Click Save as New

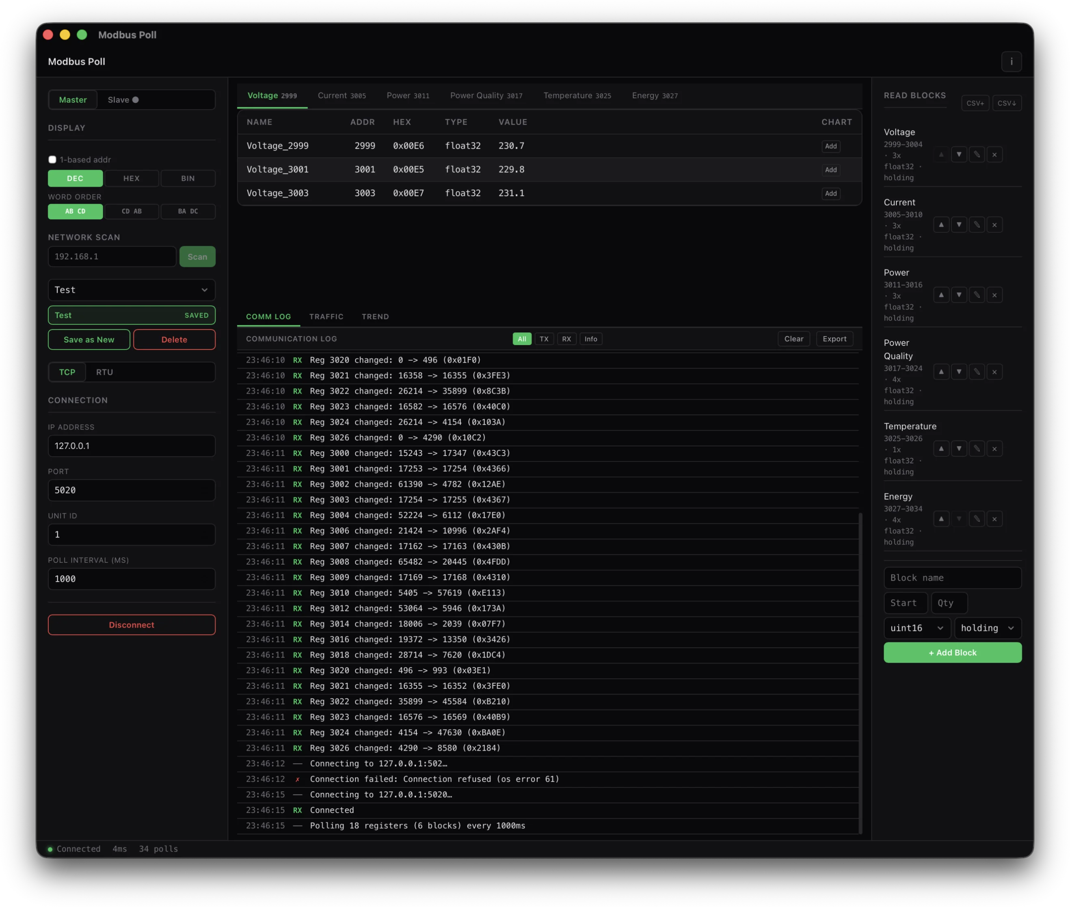point(89,339)
